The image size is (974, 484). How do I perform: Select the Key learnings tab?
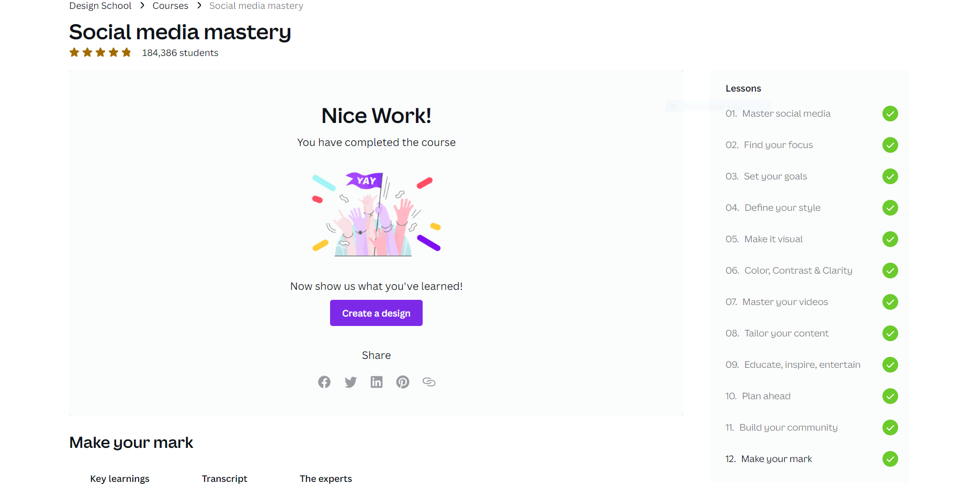tap(120, 478)
